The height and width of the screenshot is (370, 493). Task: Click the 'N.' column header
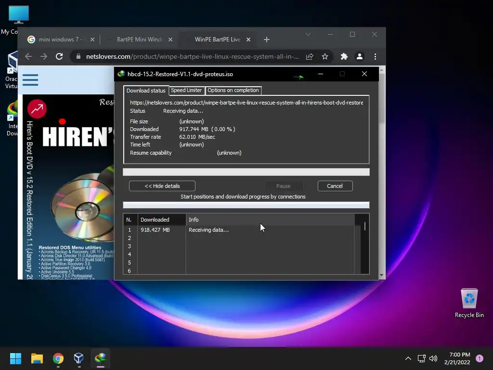(130, 220)
